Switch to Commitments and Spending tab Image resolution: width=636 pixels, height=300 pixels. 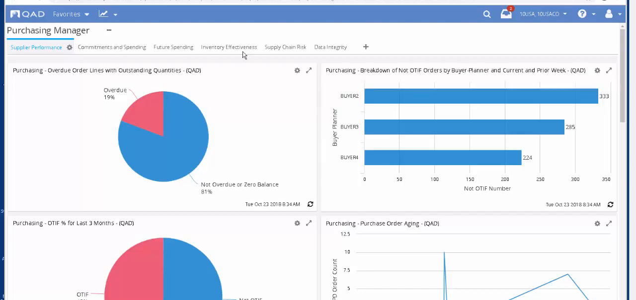(x=112, y=47)
